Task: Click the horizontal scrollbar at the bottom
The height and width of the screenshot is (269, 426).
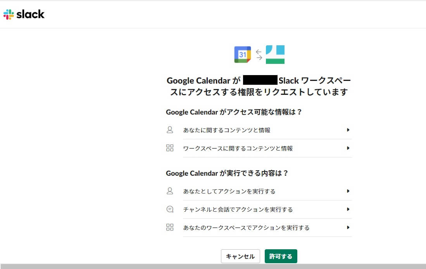Action: [x=213, y=266]
